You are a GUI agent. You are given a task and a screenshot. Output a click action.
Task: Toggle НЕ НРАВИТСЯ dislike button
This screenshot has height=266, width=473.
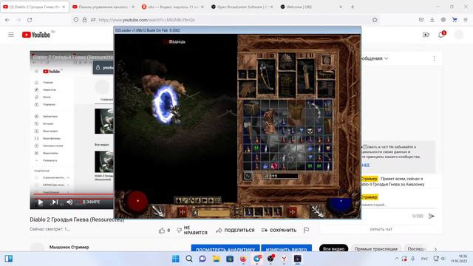[x=192, y=230]
